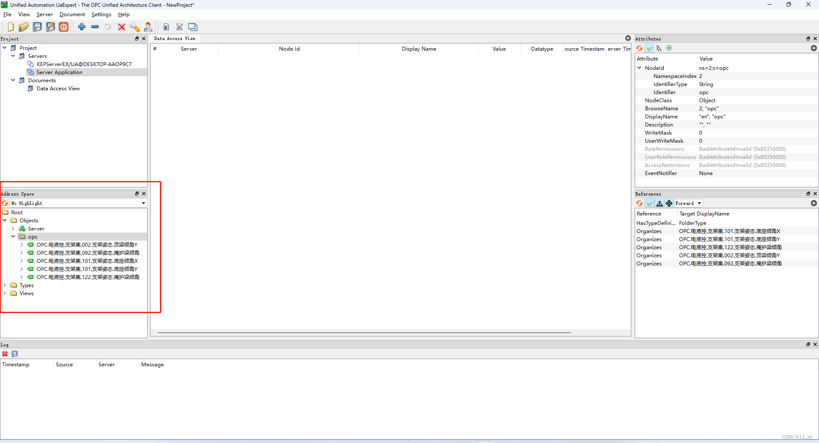Select OPC node 122 掩护梁倾角
The height and width of the screenshot is (443, 819).
tap(88, 277)
